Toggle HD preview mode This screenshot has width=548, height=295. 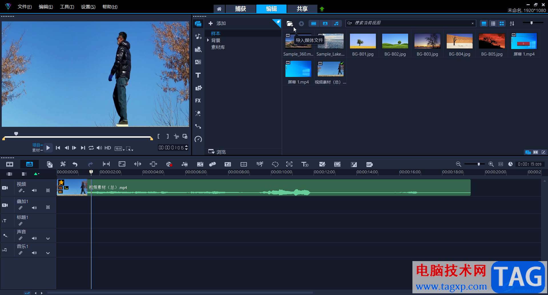[x=108, y=148]
